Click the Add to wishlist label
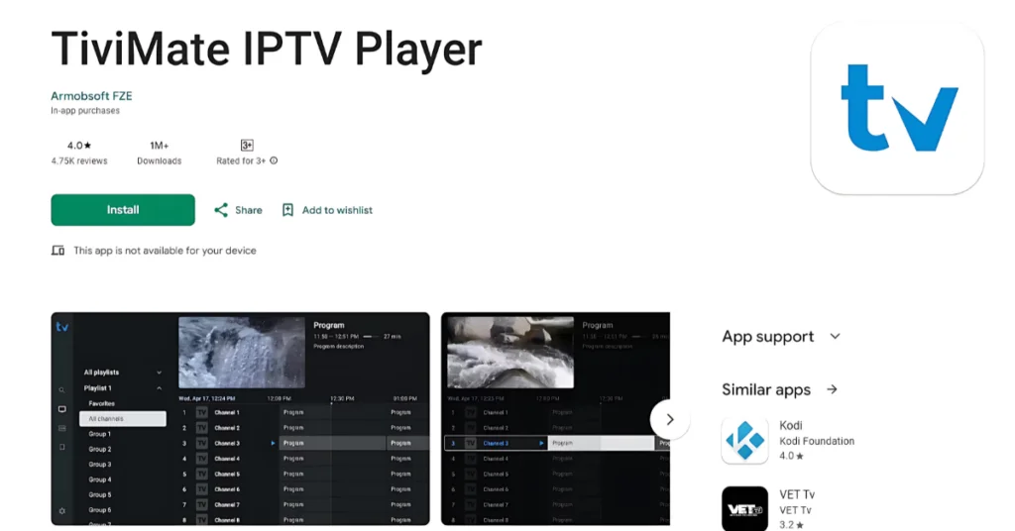This screenshot has width=1015, height=531. click(337, 210)
